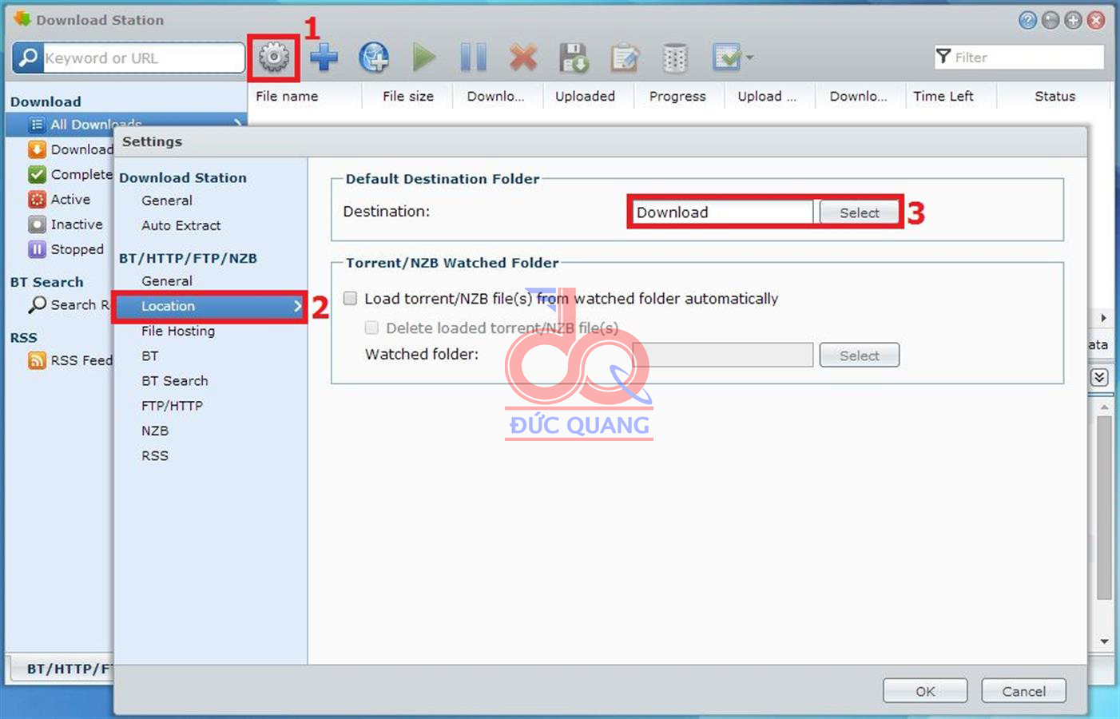Open BT settings page
Viewport: 1120px width, 719px height.
(150, 356)
